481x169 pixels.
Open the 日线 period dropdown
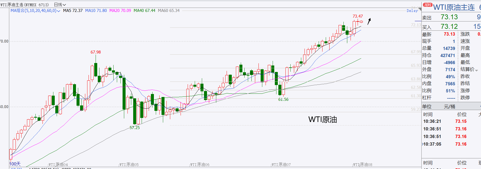(x=60, y=5)
